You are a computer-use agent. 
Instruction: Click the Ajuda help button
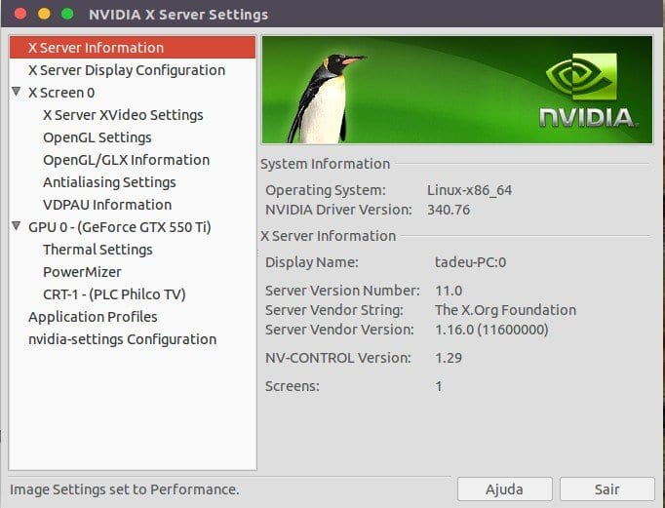click(x=505, y=488)
